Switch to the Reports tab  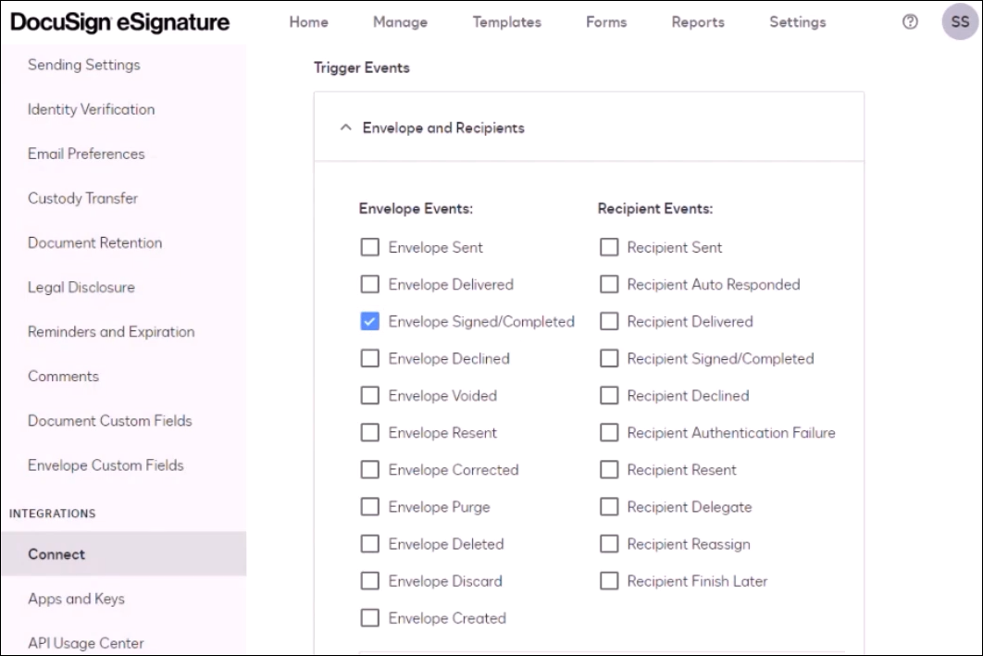point(698,22)
